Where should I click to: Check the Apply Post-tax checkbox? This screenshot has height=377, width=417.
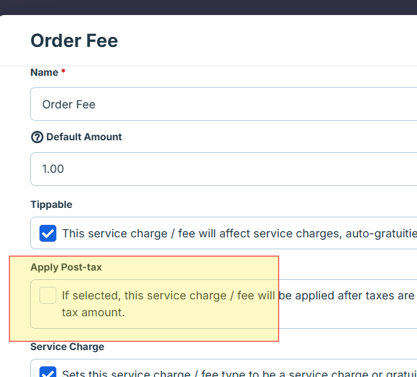click(48, 295)
